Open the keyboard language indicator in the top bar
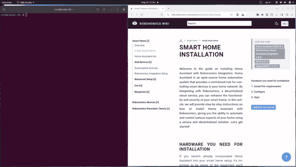 pyautogui.click(x=268, y=2)
